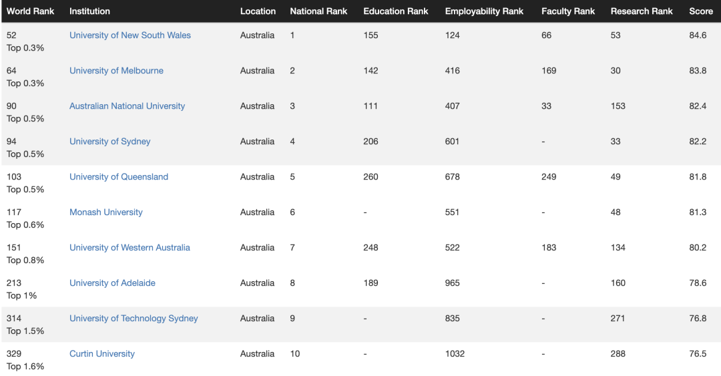721x376 pixels.
Task: Open the Australian National University link
Action: point(127,106)
